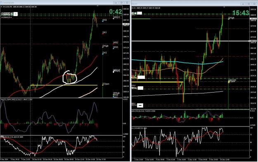Viewport: 258px width, 162px height.
Task: Click the 0:42 candle countdown timer
Action: 116,12
